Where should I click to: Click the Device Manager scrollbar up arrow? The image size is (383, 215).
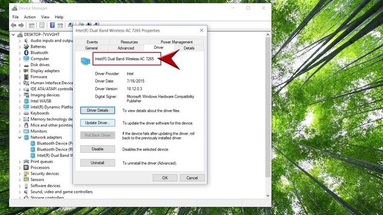coord(268,35)
